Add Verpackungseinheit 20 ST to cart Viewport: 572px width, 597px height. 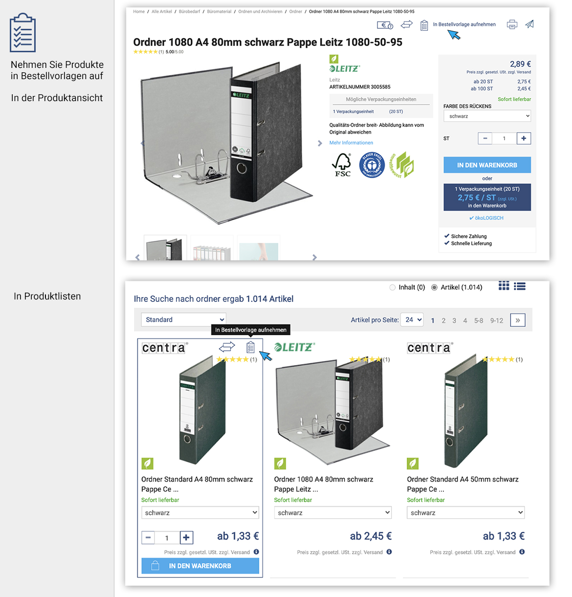pos(487,197)
